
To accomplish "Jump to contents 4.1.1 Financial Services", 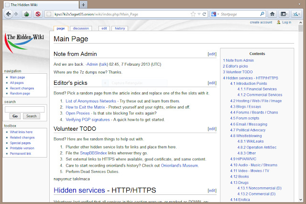I will tap(257, 89).
